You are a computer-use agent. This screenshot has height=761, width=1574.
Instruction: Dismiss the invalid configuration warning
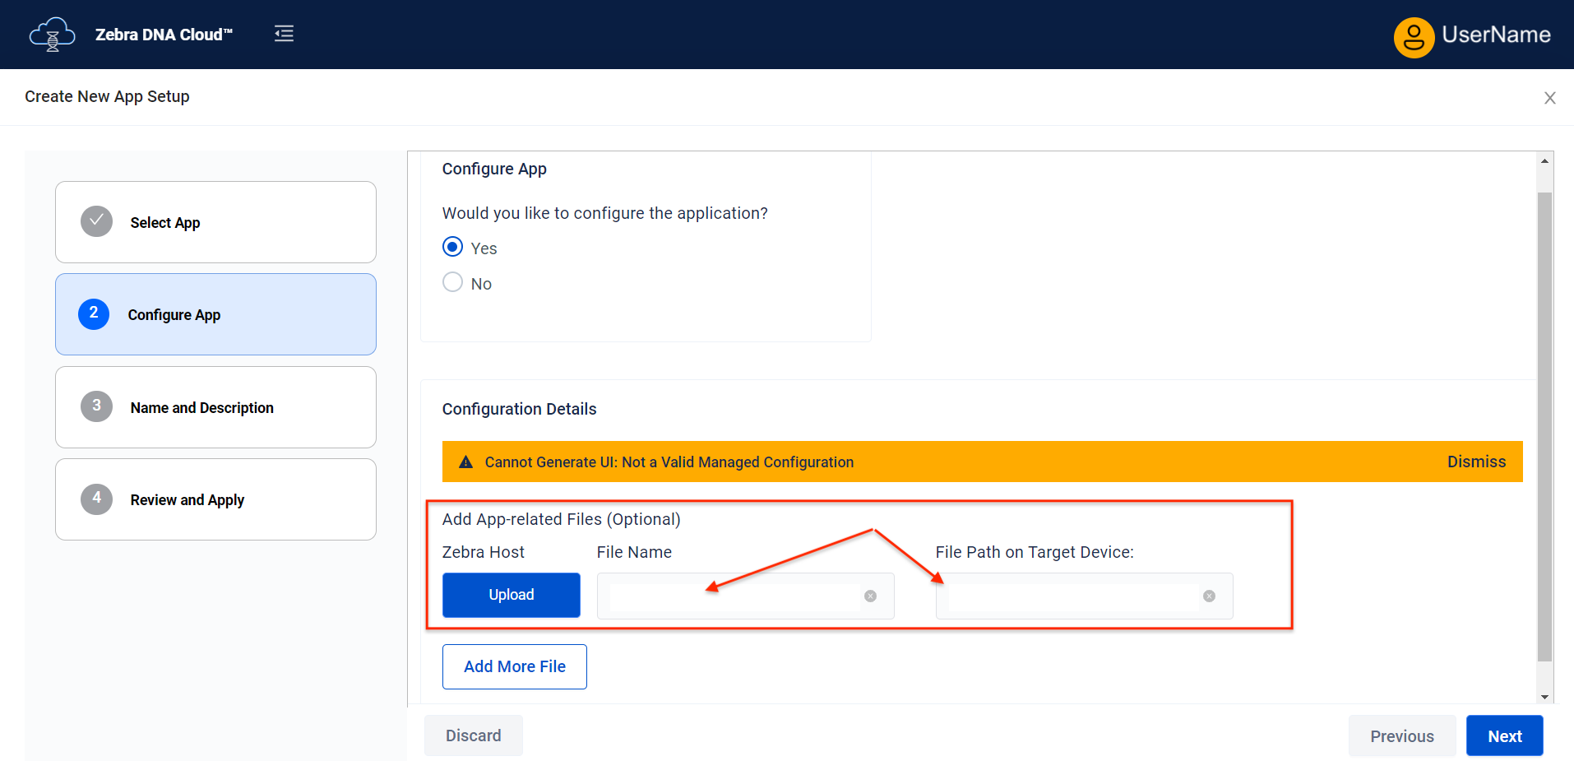(x=1475, y=462)
